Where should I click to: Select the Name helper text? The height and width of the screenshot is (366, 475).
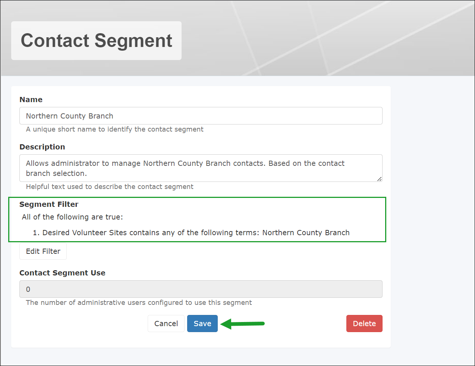pyautogui.click(x=114, y=129)
